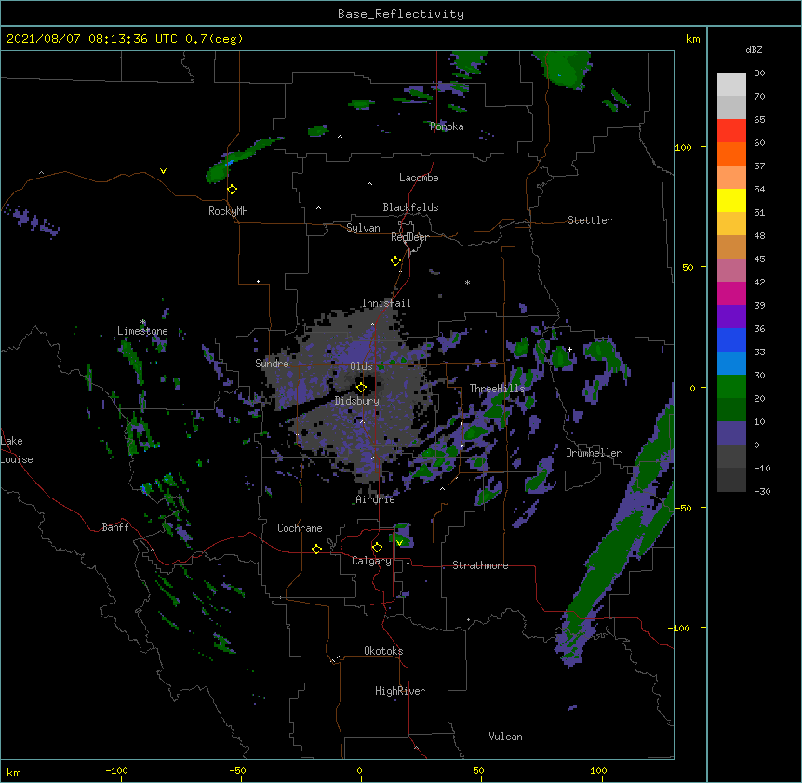Click the red 65 dBZ legend swatch
This screenshot has height=783, width=802.
[731, 131]
